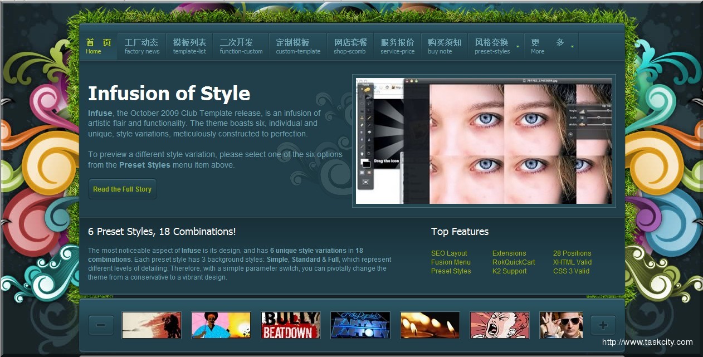The width and height of the screenshot is (703, 357).
Task: Open the factory news menu item
Action: click(x=142, y=46)
